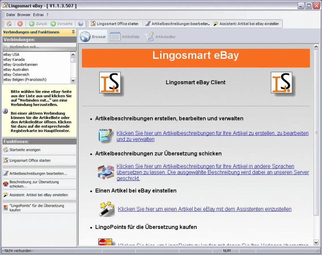Click the globe-flags translation icon

pos(105,172)
